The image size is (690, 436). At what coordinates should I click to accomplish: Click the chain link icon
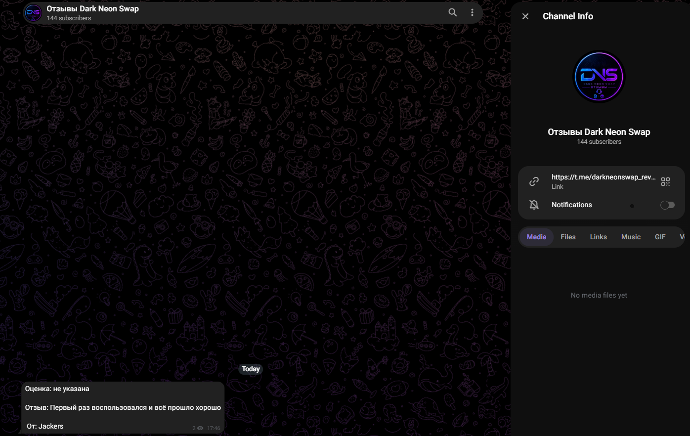(x=534, y=181)
